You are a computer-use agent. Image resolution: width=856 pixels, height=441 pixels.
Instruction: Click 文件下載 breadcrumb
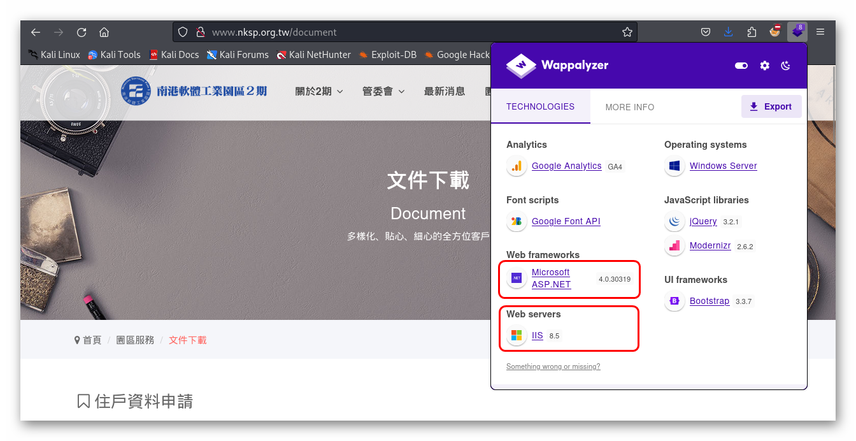(x=188, y=340)
